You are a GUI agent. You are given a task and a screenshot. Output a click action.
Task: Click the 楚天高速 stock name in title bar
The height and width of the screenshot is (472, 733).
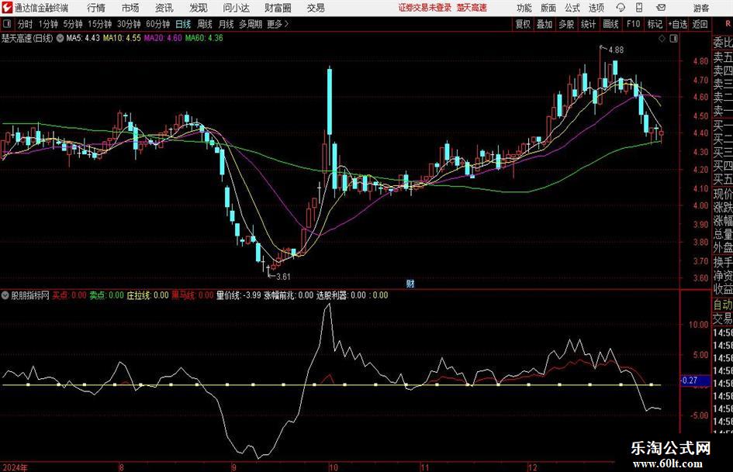pos(472,8)
